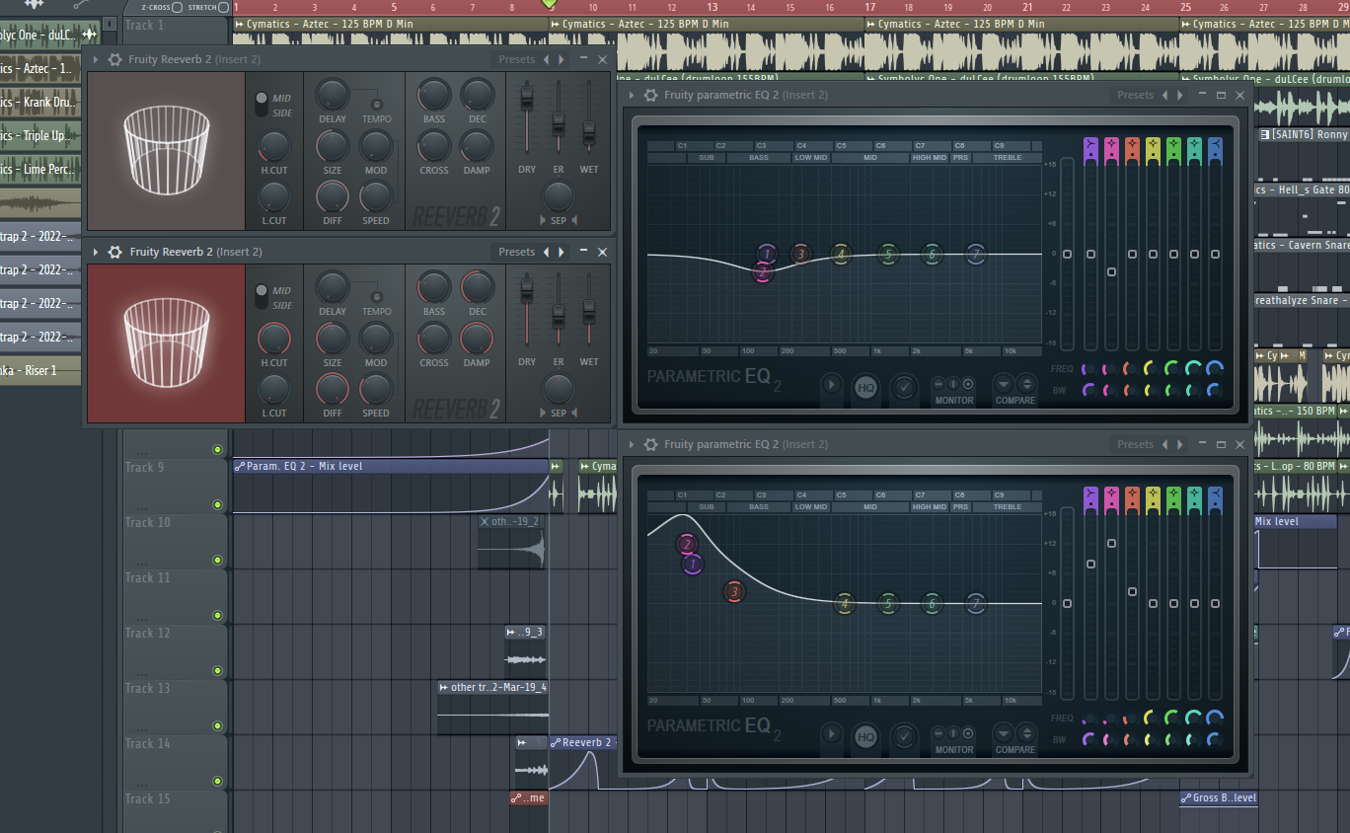
Task: Toggle TEMPO sync button in upper Reeverb 2
Action: point(375,105)
